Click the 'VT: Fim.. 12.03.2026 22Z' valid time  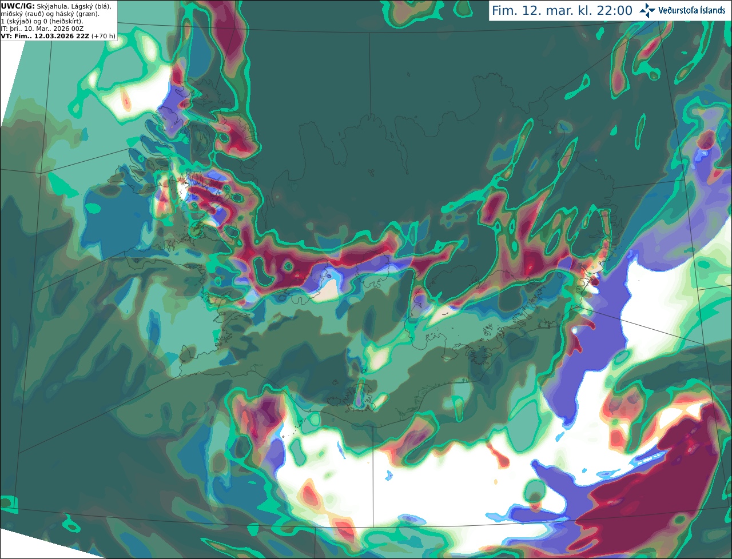(45, 36)
